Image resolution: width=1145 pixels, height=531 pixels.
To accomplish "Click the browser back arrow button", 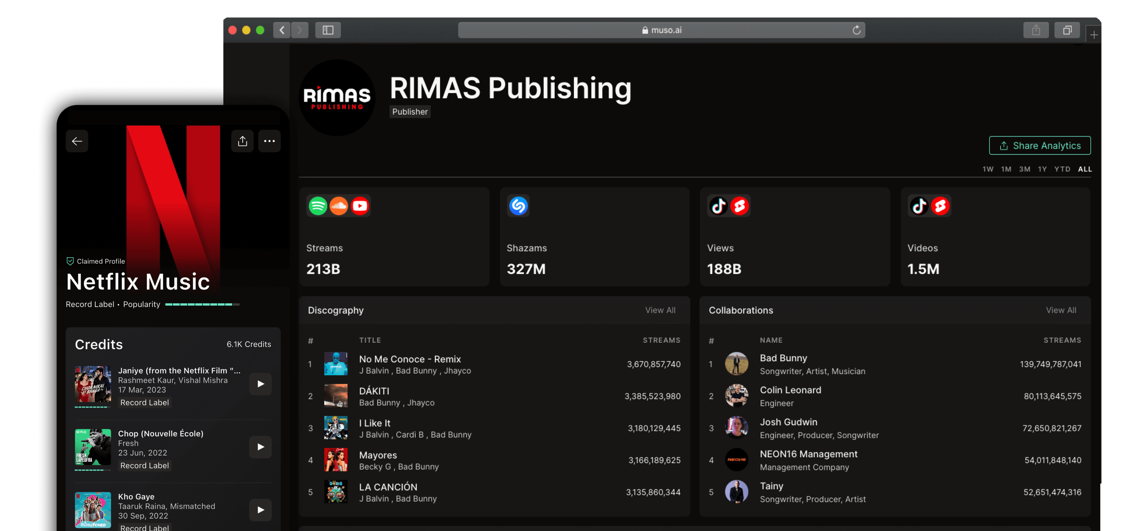I will coord(282,30).
